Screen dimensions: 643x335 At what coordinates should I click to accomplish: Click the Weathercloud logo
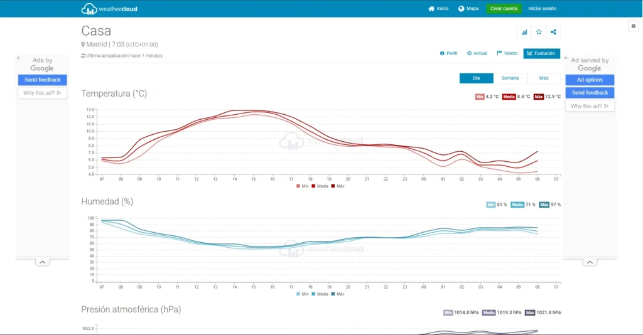[x=109, y=9]
